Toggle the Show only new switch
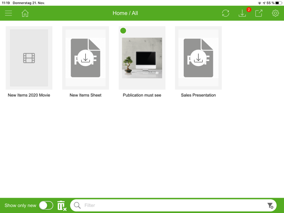This screenshot has width=284, height=213. [46, 205]
